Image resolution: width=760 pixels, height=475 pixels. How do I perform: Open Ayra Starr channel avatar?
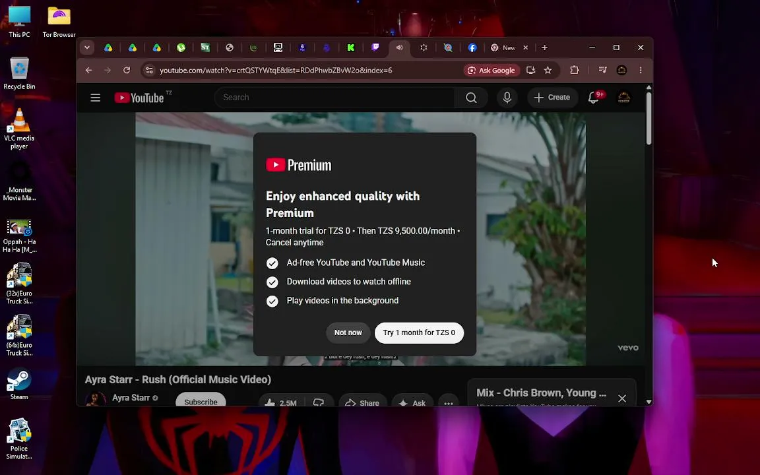(x=96, y=399)
